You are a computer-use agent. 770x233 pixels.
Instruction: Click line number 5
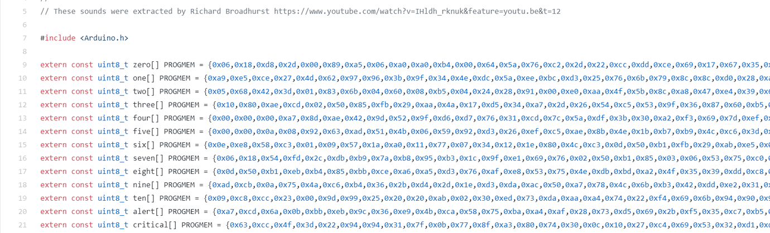pyautogui.click(x=24, y=12)
